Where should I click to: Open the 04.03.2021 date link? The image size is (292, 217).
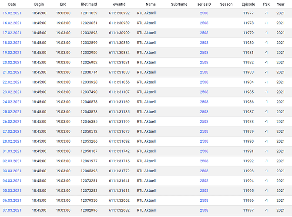click(x=12, y=181)
